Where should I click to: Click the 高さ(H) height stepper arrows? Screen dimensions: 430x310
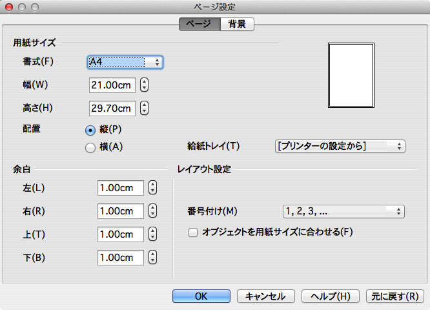click(144, 108)
